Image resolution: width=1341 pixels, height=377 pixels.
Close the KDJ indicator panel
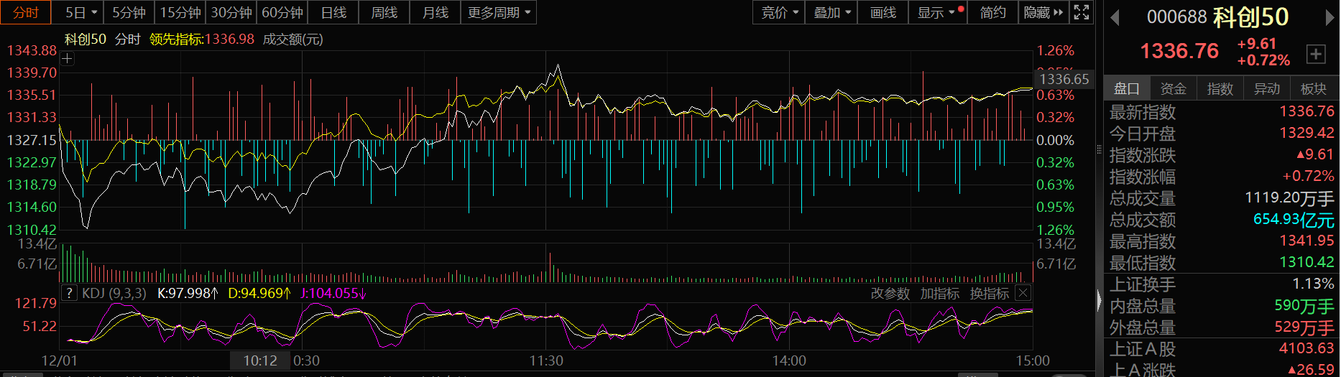pos(1023,293)
